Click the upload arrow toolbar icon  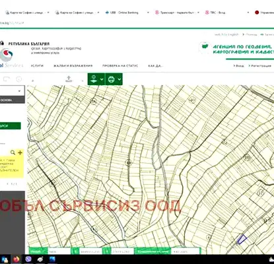pyautogui.click(x=69, y=79)
